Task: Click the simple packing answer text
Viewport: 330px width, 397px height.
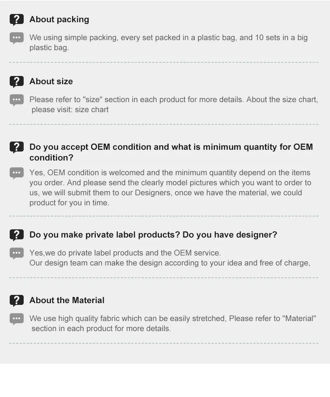Action: coord(168,42)
